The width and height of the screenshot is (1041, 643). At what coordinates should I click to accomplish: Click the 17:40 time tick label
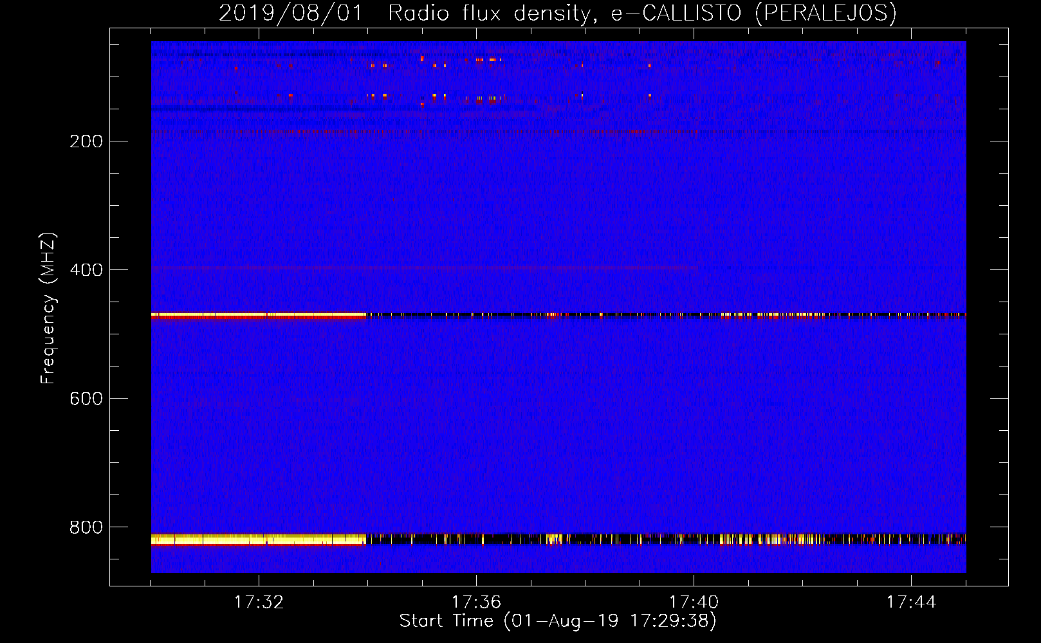coord(694,602)
